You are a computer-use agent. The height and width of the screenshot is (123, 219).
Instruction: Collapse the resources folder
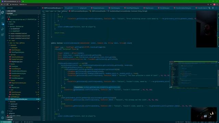coord(23,102)
